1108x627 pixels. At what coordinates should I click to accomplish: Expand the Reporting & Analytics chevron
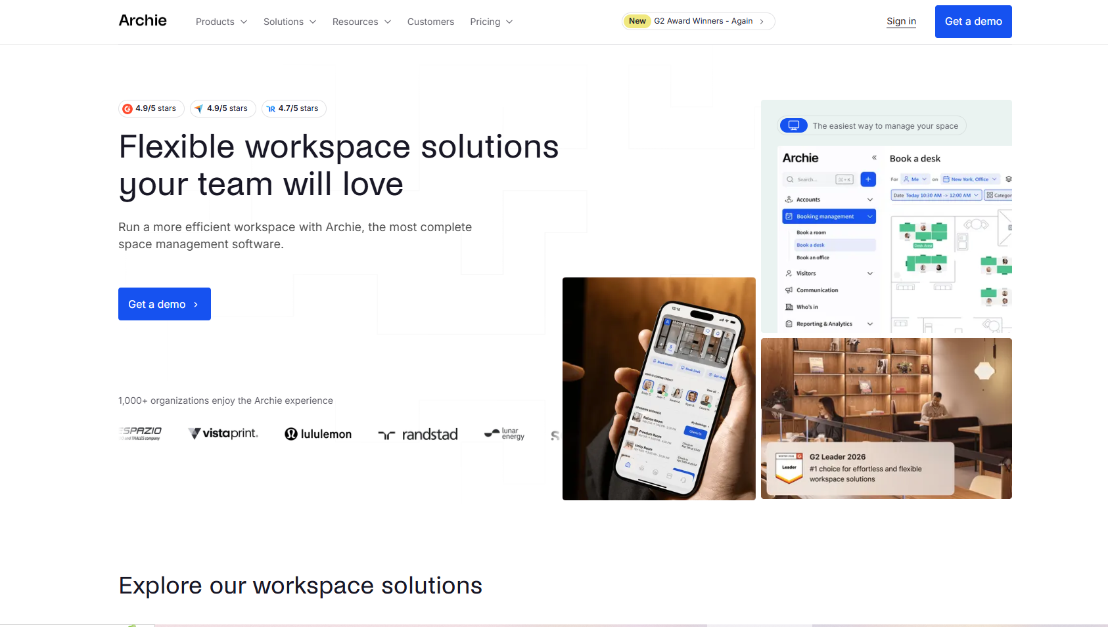click(870, 324)
